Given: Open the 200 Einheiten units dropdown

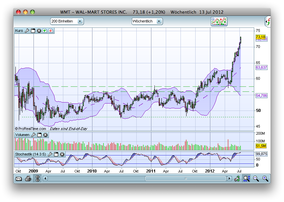Looking at the screenshot, I should click(x=67, y=21).
